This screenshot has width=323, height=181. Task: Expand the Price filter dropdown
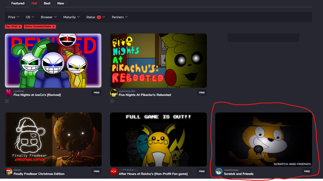(x=14, y=17)
